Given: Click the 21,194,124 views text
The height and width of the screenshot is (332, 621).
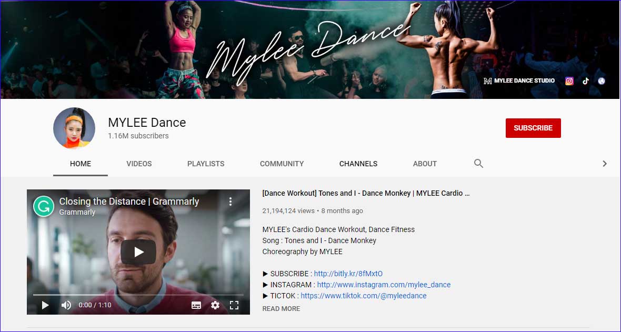Looking at the screenshot, I should 288,211.
